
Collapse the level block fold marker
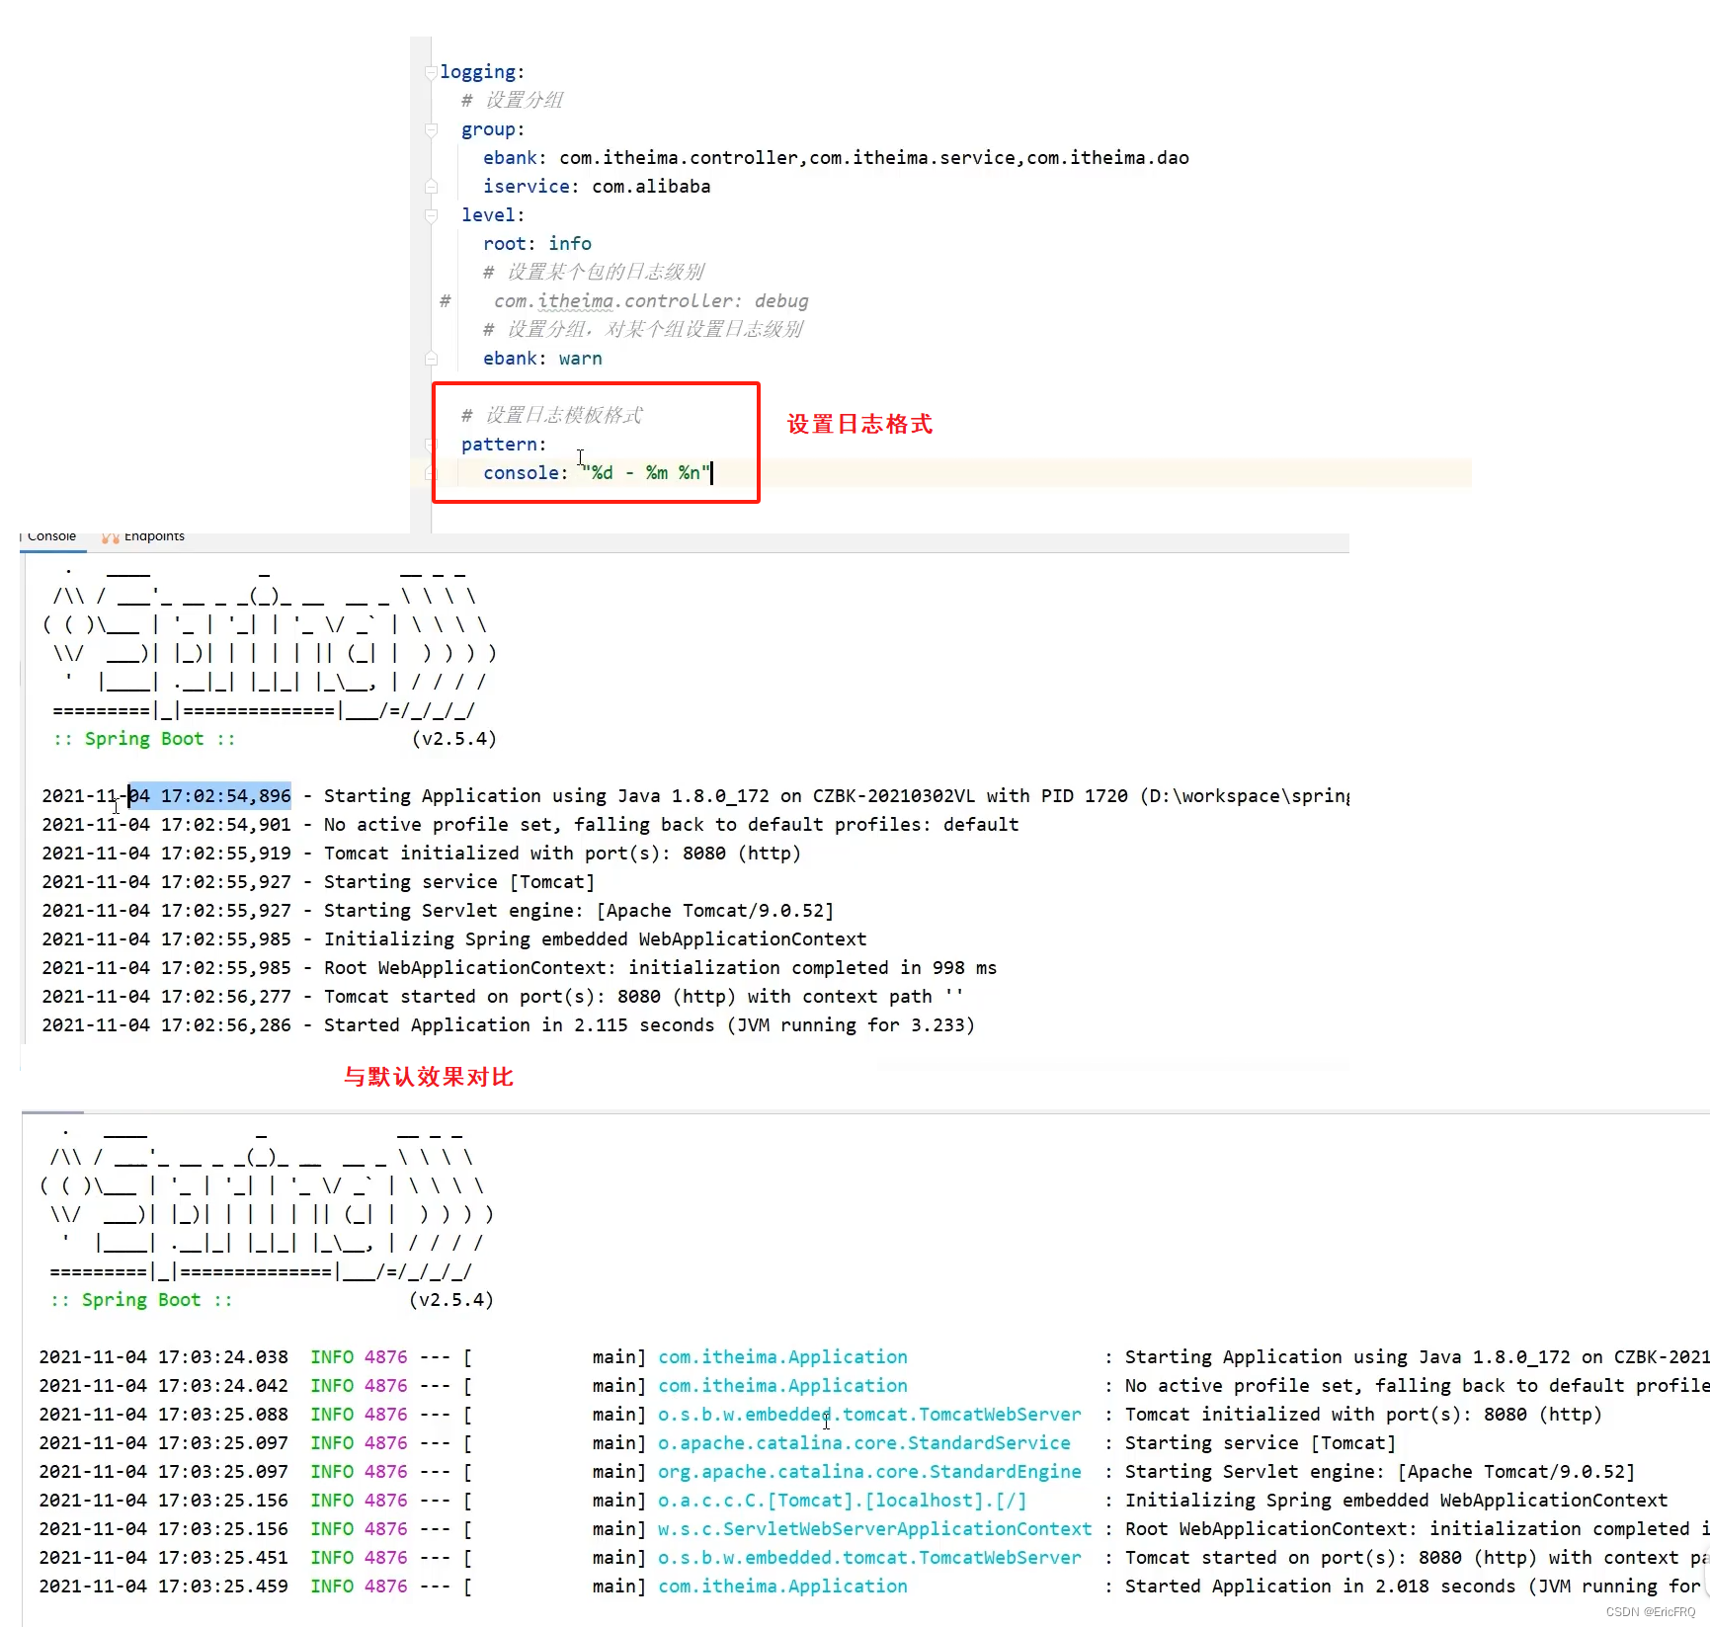pyautogui.click(x=431, y=215)
